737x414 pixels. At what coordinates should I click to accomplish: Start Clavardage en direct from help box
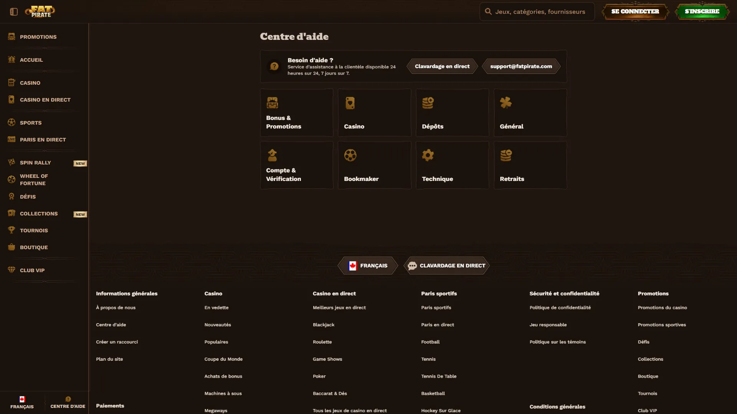(x=442, y=66)
